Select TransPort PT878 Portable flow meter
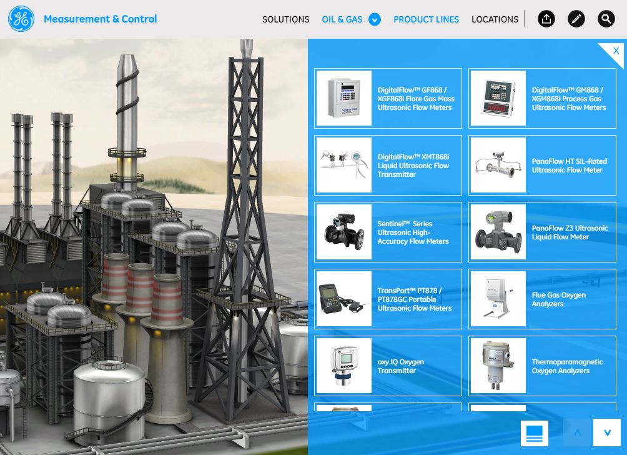This screenshot has width=627, height=455. click(388, 299)
